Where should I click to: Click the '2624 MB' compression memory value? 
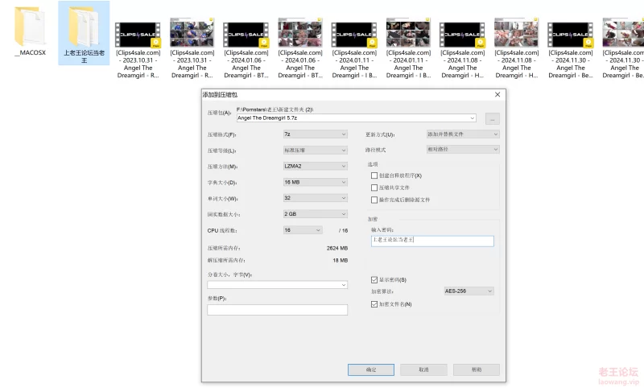[x=337, y=249]
